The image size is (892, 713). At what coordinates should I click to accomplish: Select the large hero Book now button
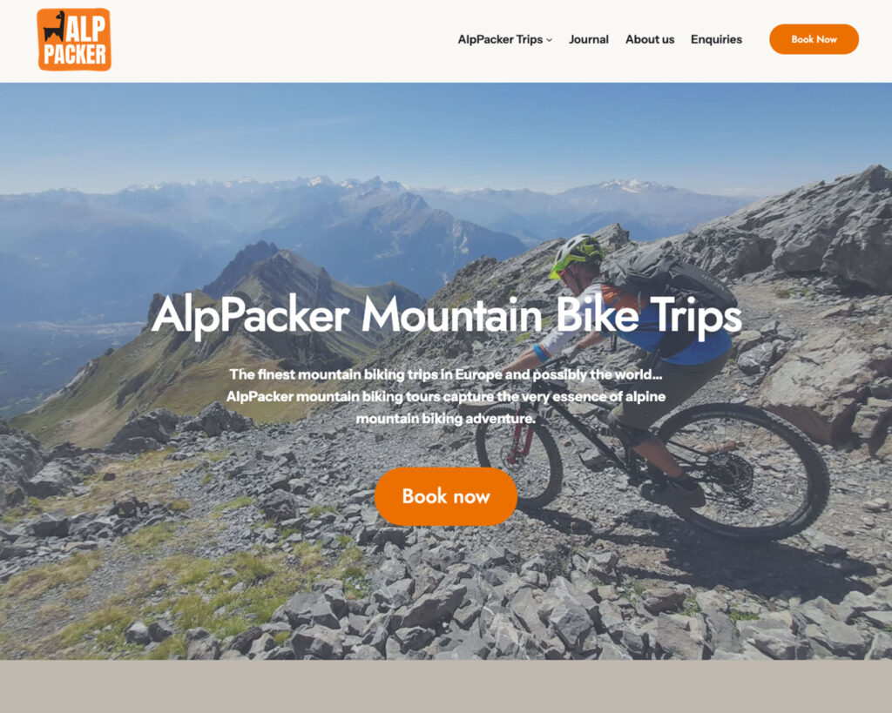point(446,496)
